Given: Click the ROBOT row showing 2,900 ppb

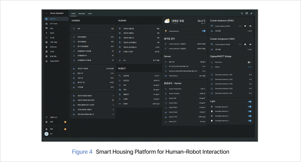Looking at the screenshot, I should [x=139, y=104].
